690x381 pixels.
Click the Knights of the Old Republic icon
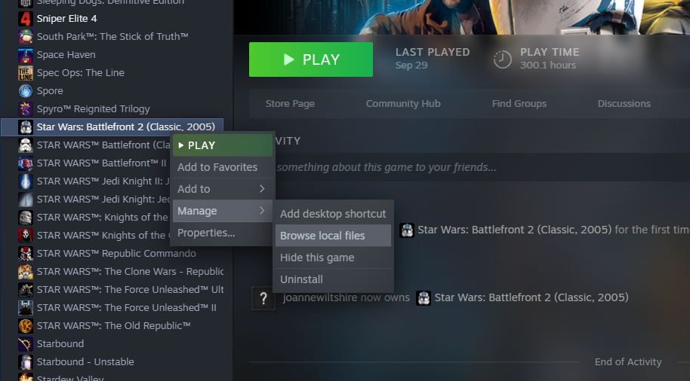pyautogui.click(x=26, y=218)
